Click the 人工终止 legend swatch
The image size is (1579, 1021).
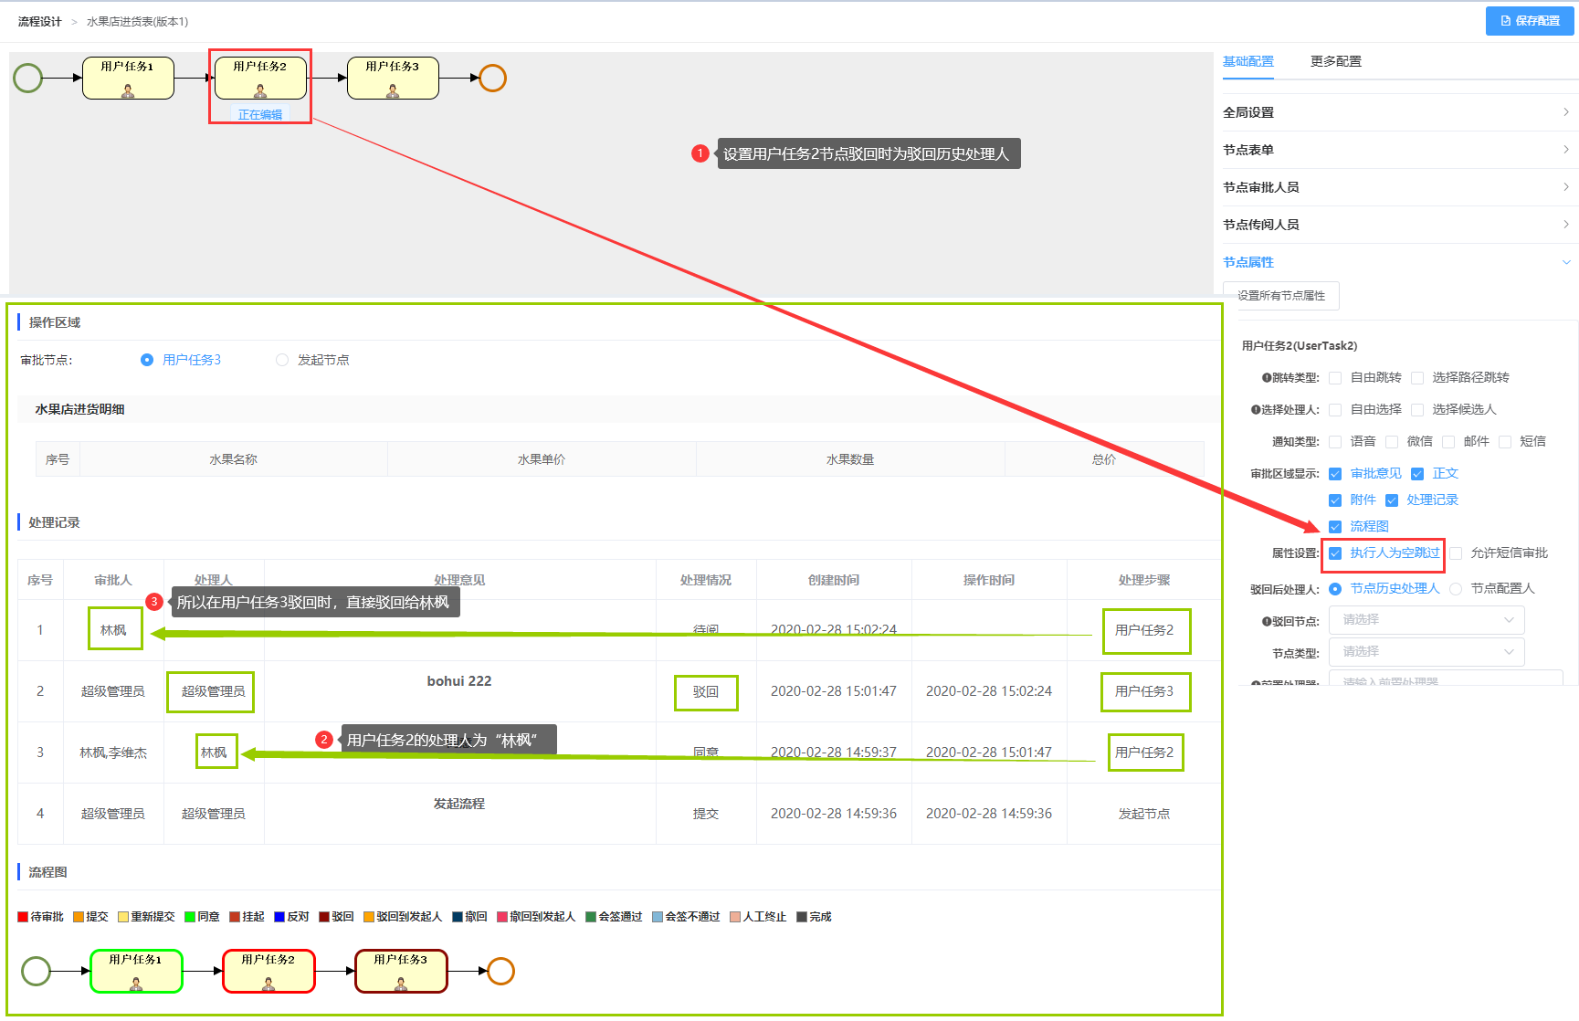735,917
